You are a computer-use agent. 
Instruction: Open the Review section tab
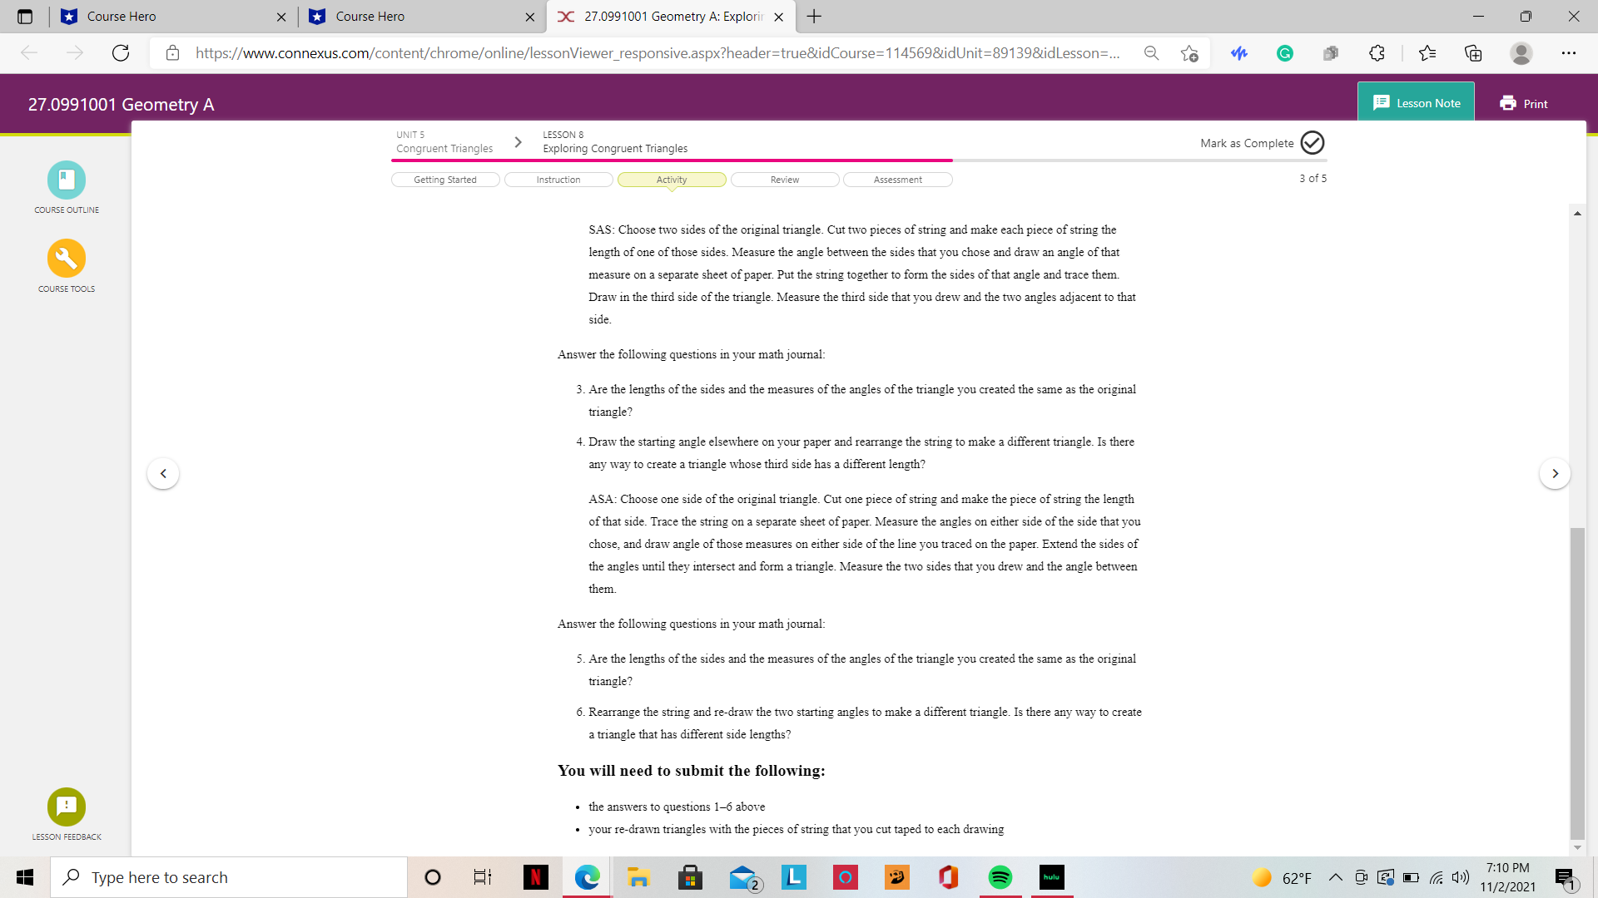pyautogui.click(x=784, y=180)
